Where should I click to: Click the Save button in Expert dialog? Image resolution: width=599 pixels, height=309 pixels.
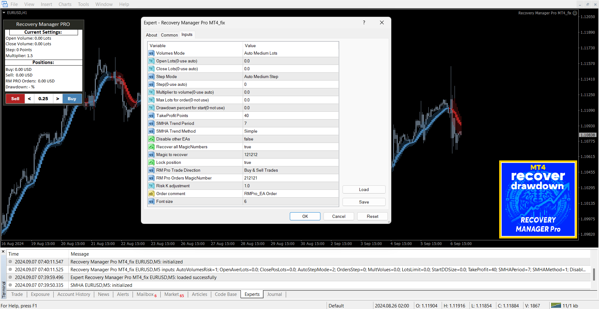coord(364,202)
